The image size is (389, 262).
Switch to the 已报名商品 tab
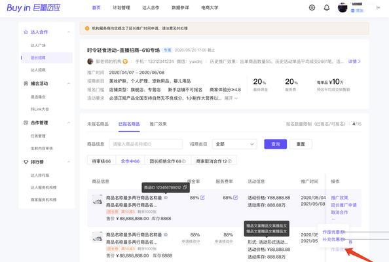(129, 124)
